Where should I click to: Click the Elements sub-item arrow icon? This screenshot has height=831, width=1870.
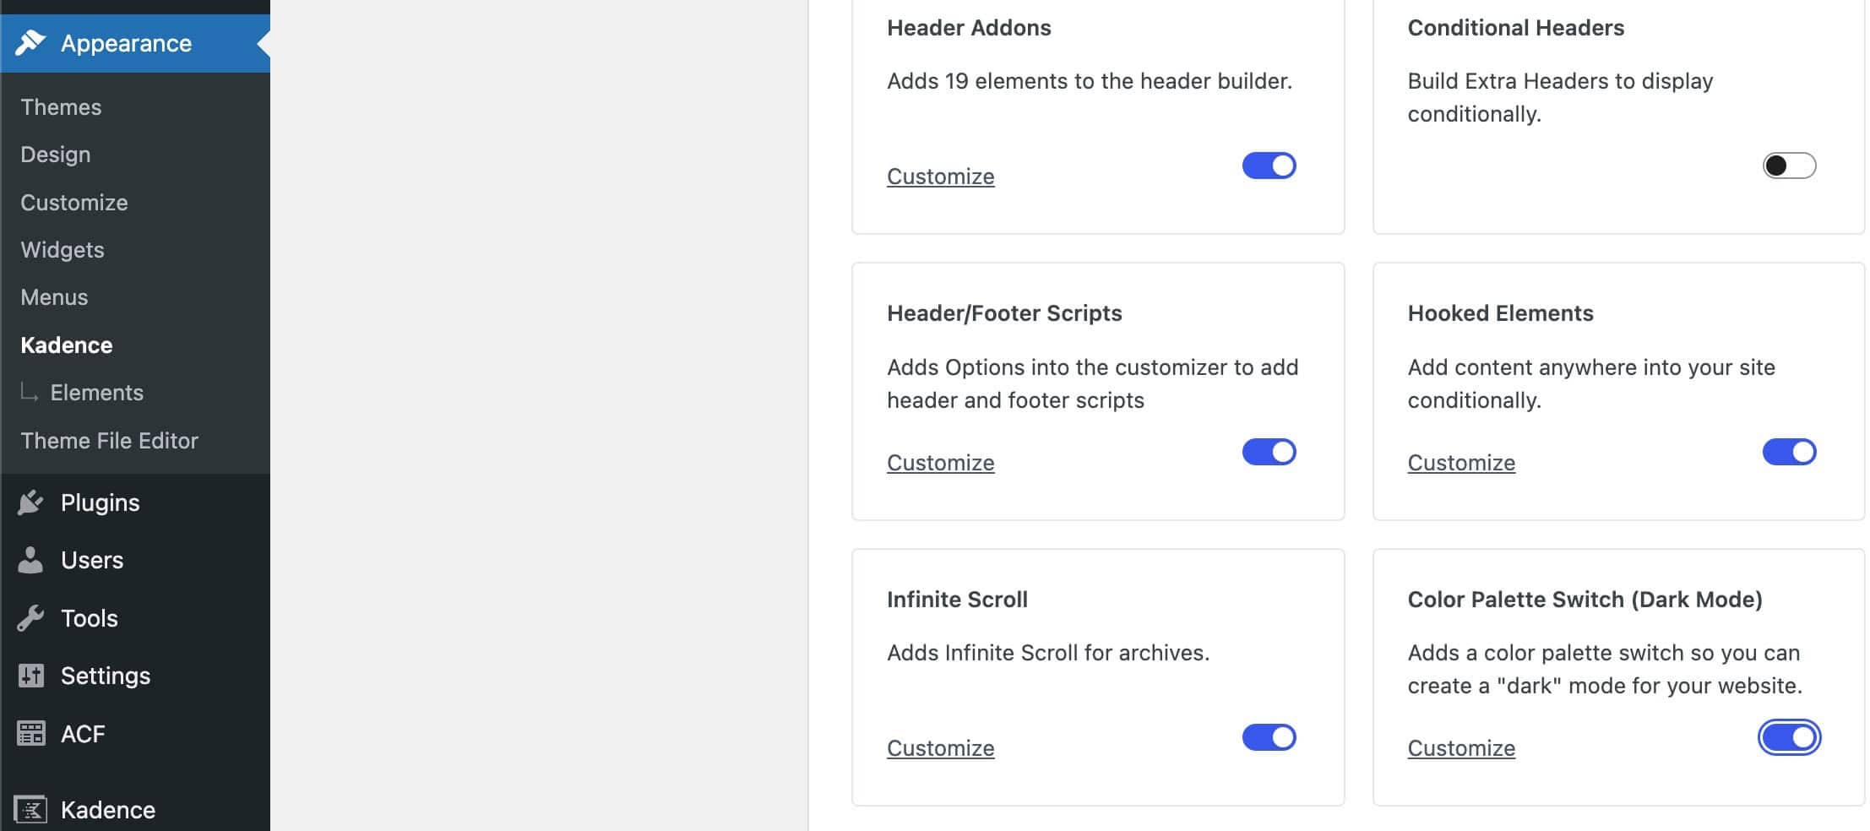(30, 393)
